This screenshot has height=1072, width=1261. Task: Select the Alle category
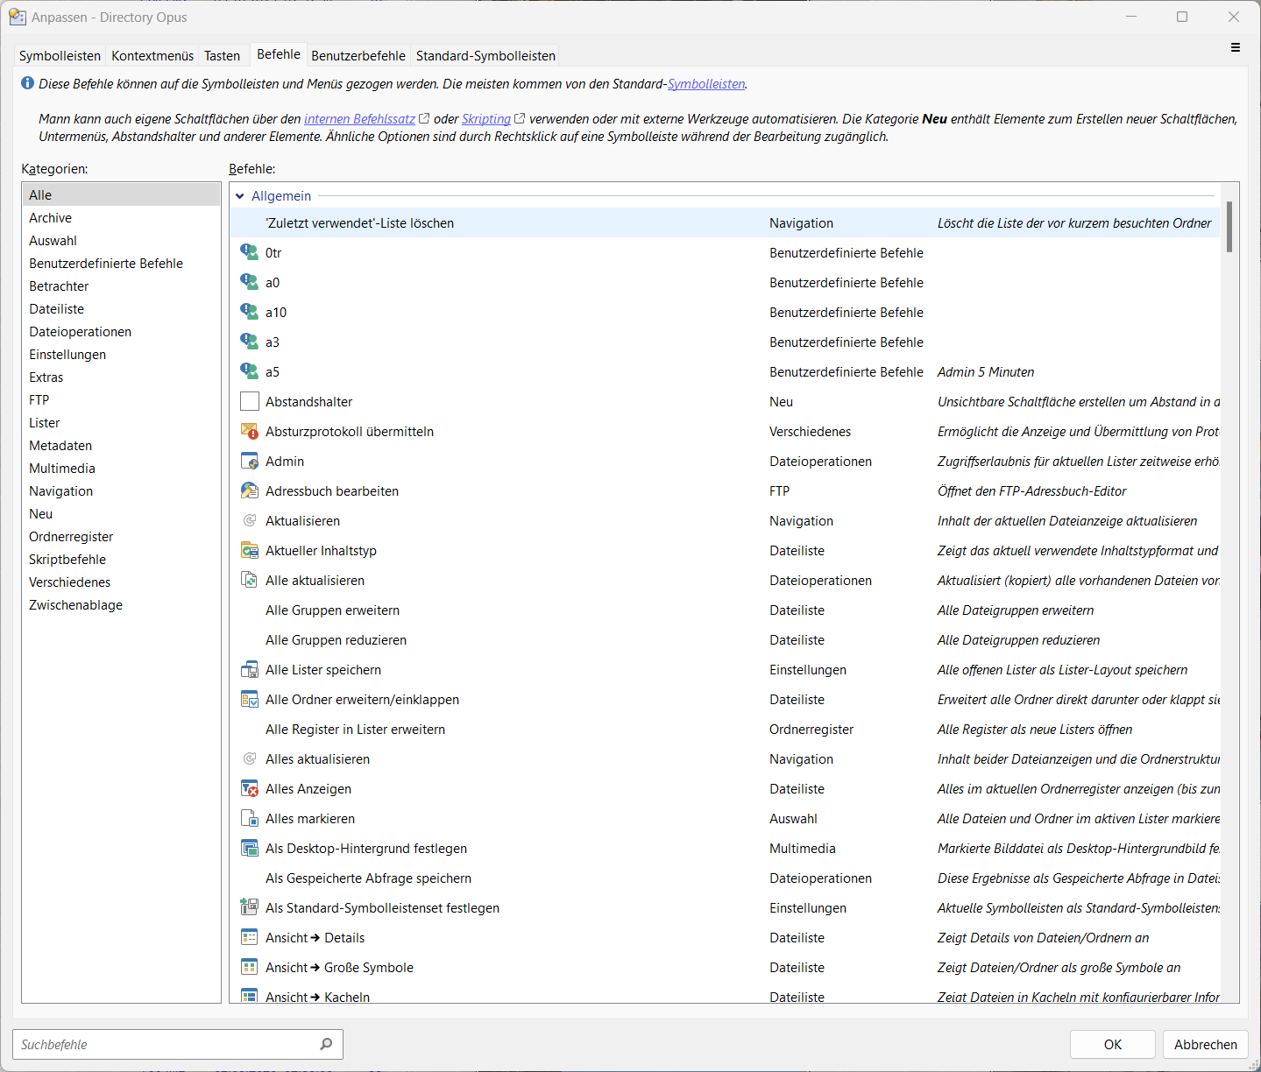tap(121, 194)
